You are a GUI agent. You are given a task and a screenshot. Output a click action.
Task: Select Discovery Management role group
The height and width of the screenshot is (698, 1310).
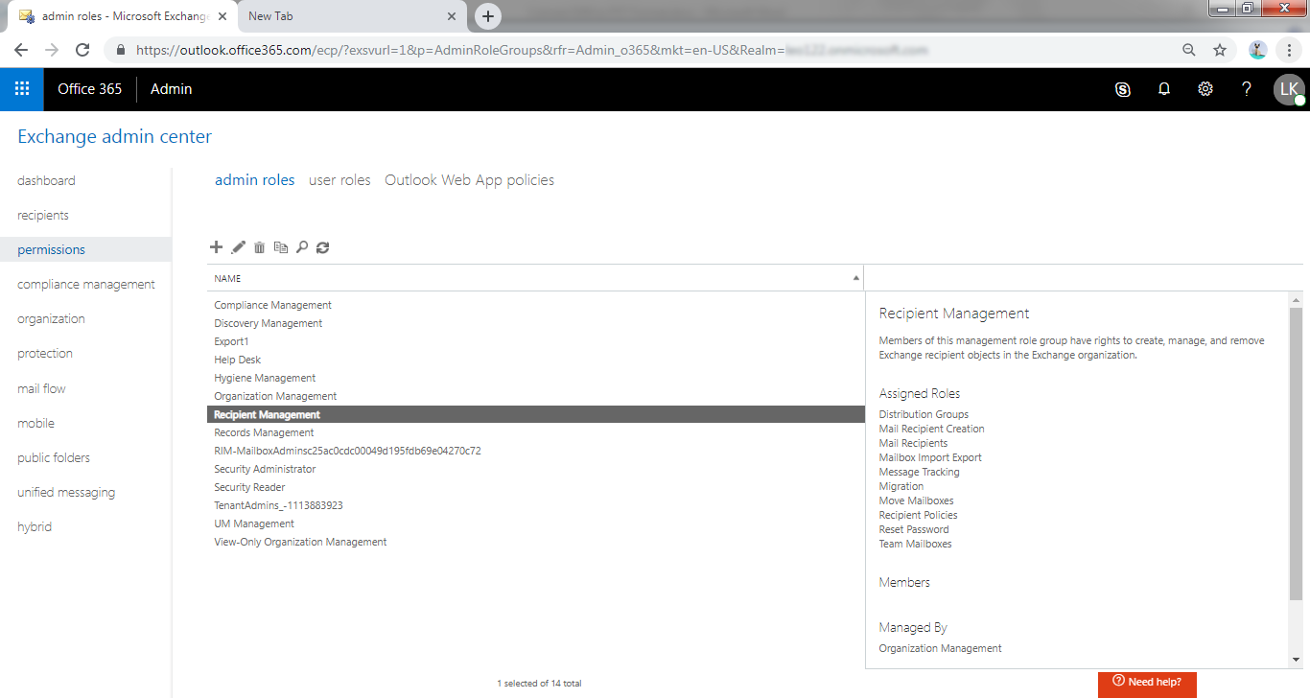535,323
